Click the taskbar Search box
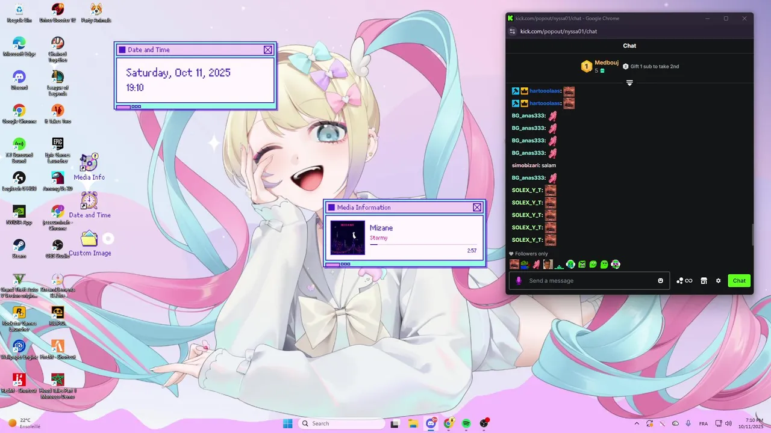This screenshot has width=771, height=433. (342, 423)
